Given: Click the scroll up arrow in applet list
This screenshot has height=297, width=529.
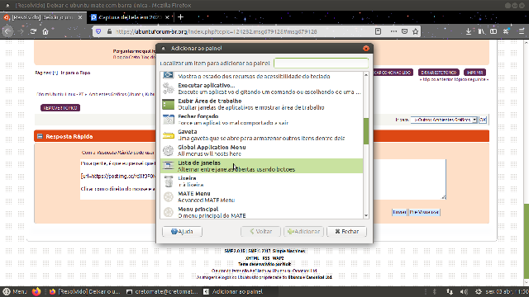Looking at the screenshot, I should (366, 75).
